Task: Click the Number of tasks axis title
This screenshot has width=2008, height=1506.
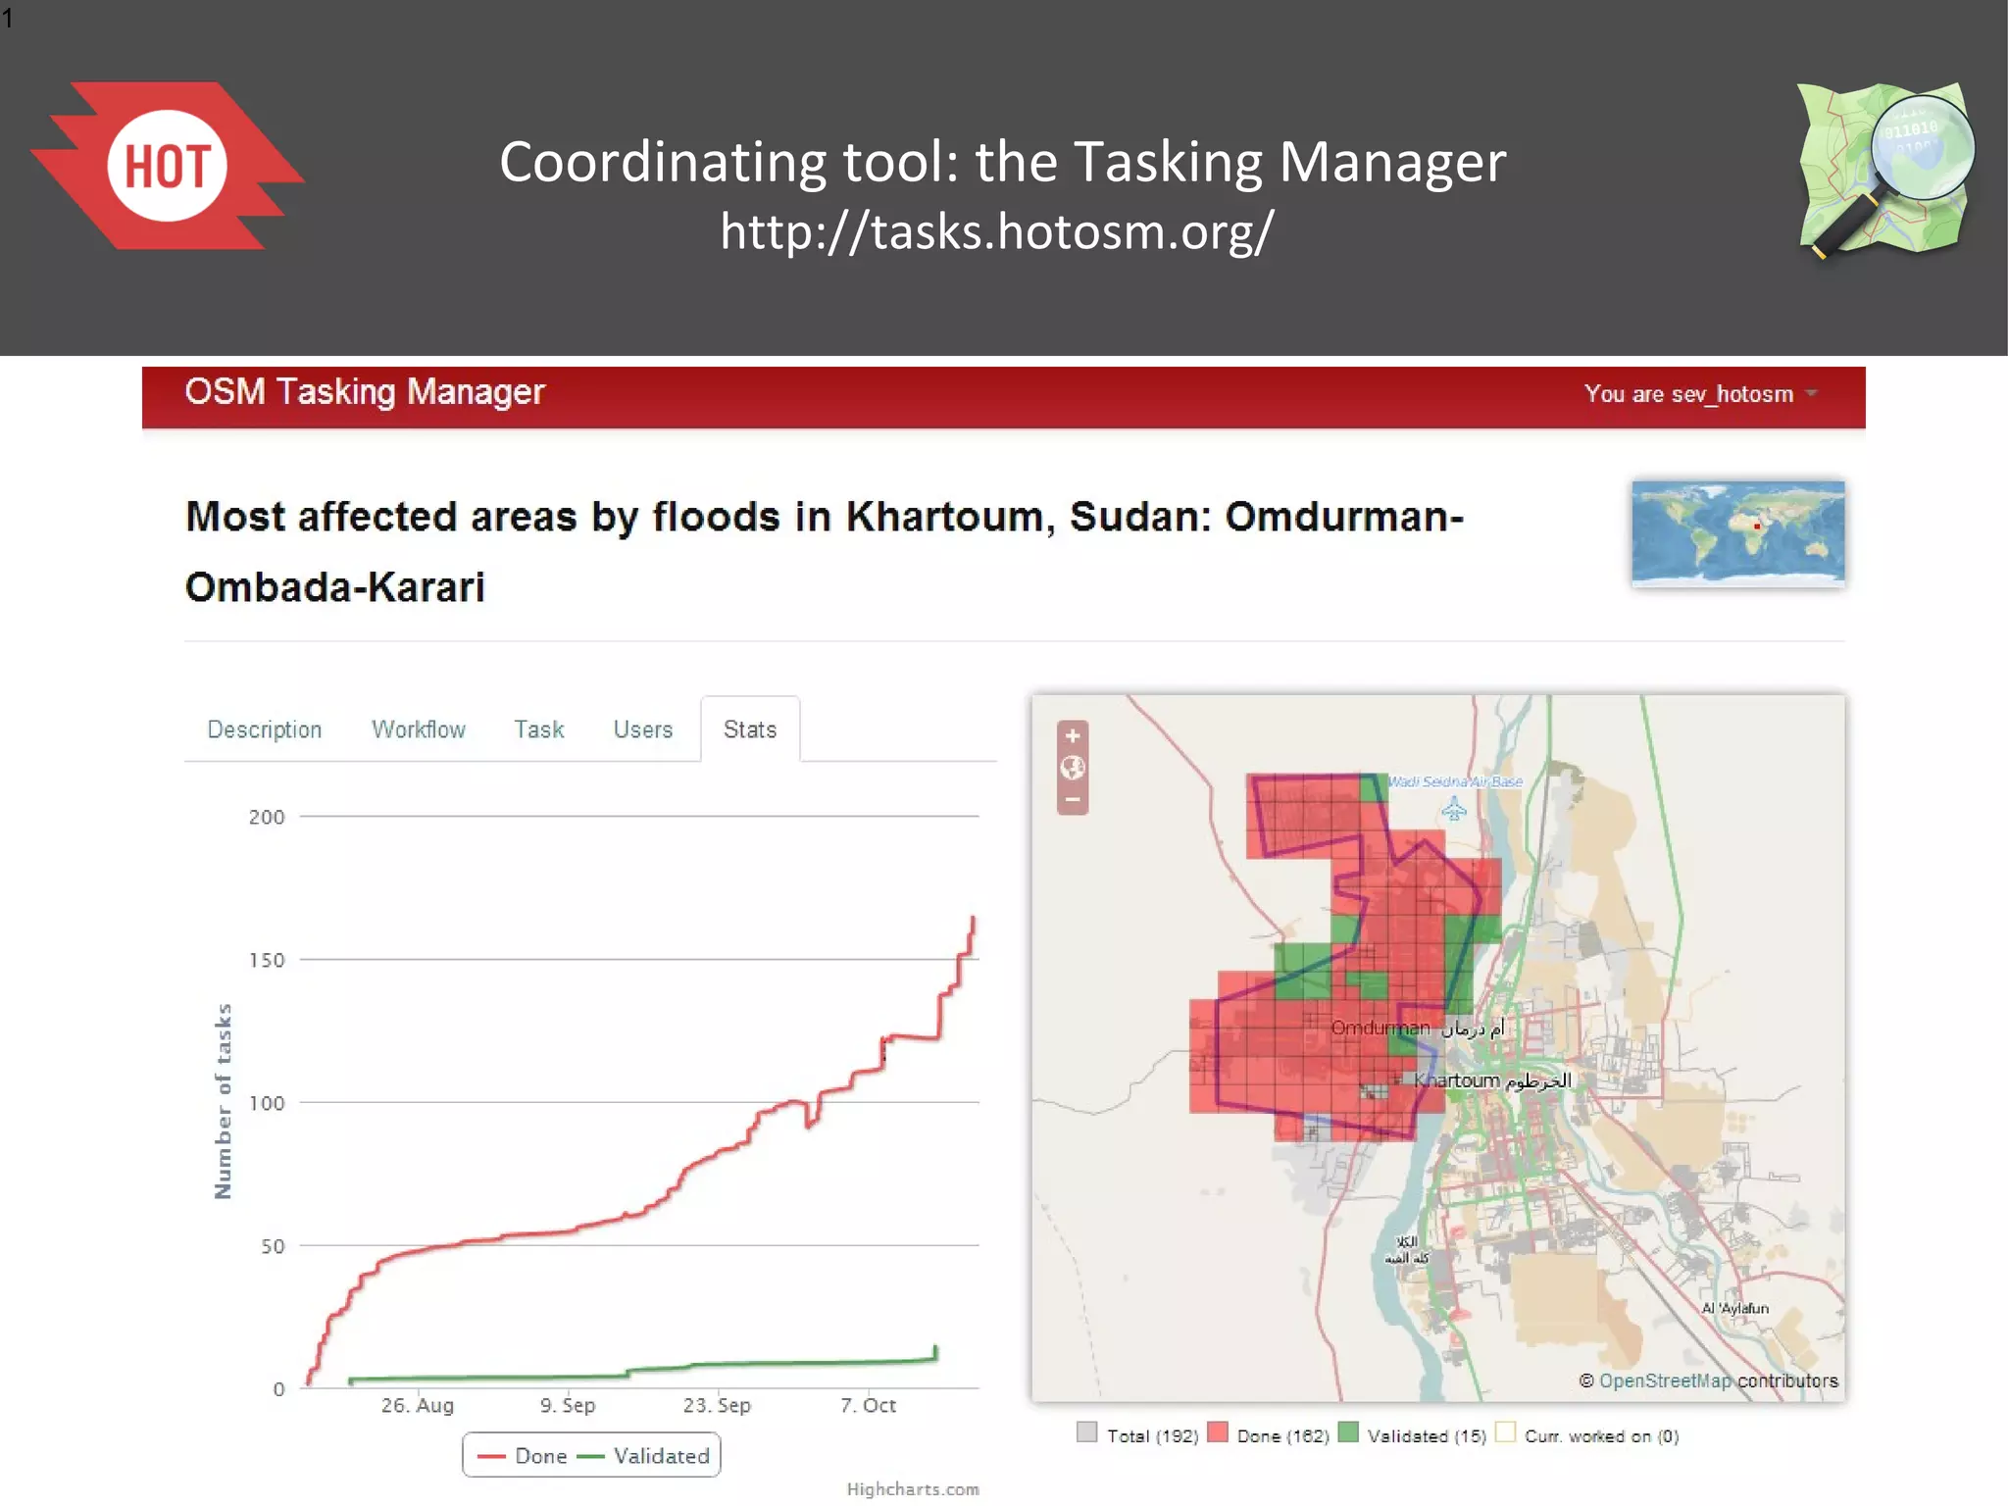Action: click(224, 1101)
